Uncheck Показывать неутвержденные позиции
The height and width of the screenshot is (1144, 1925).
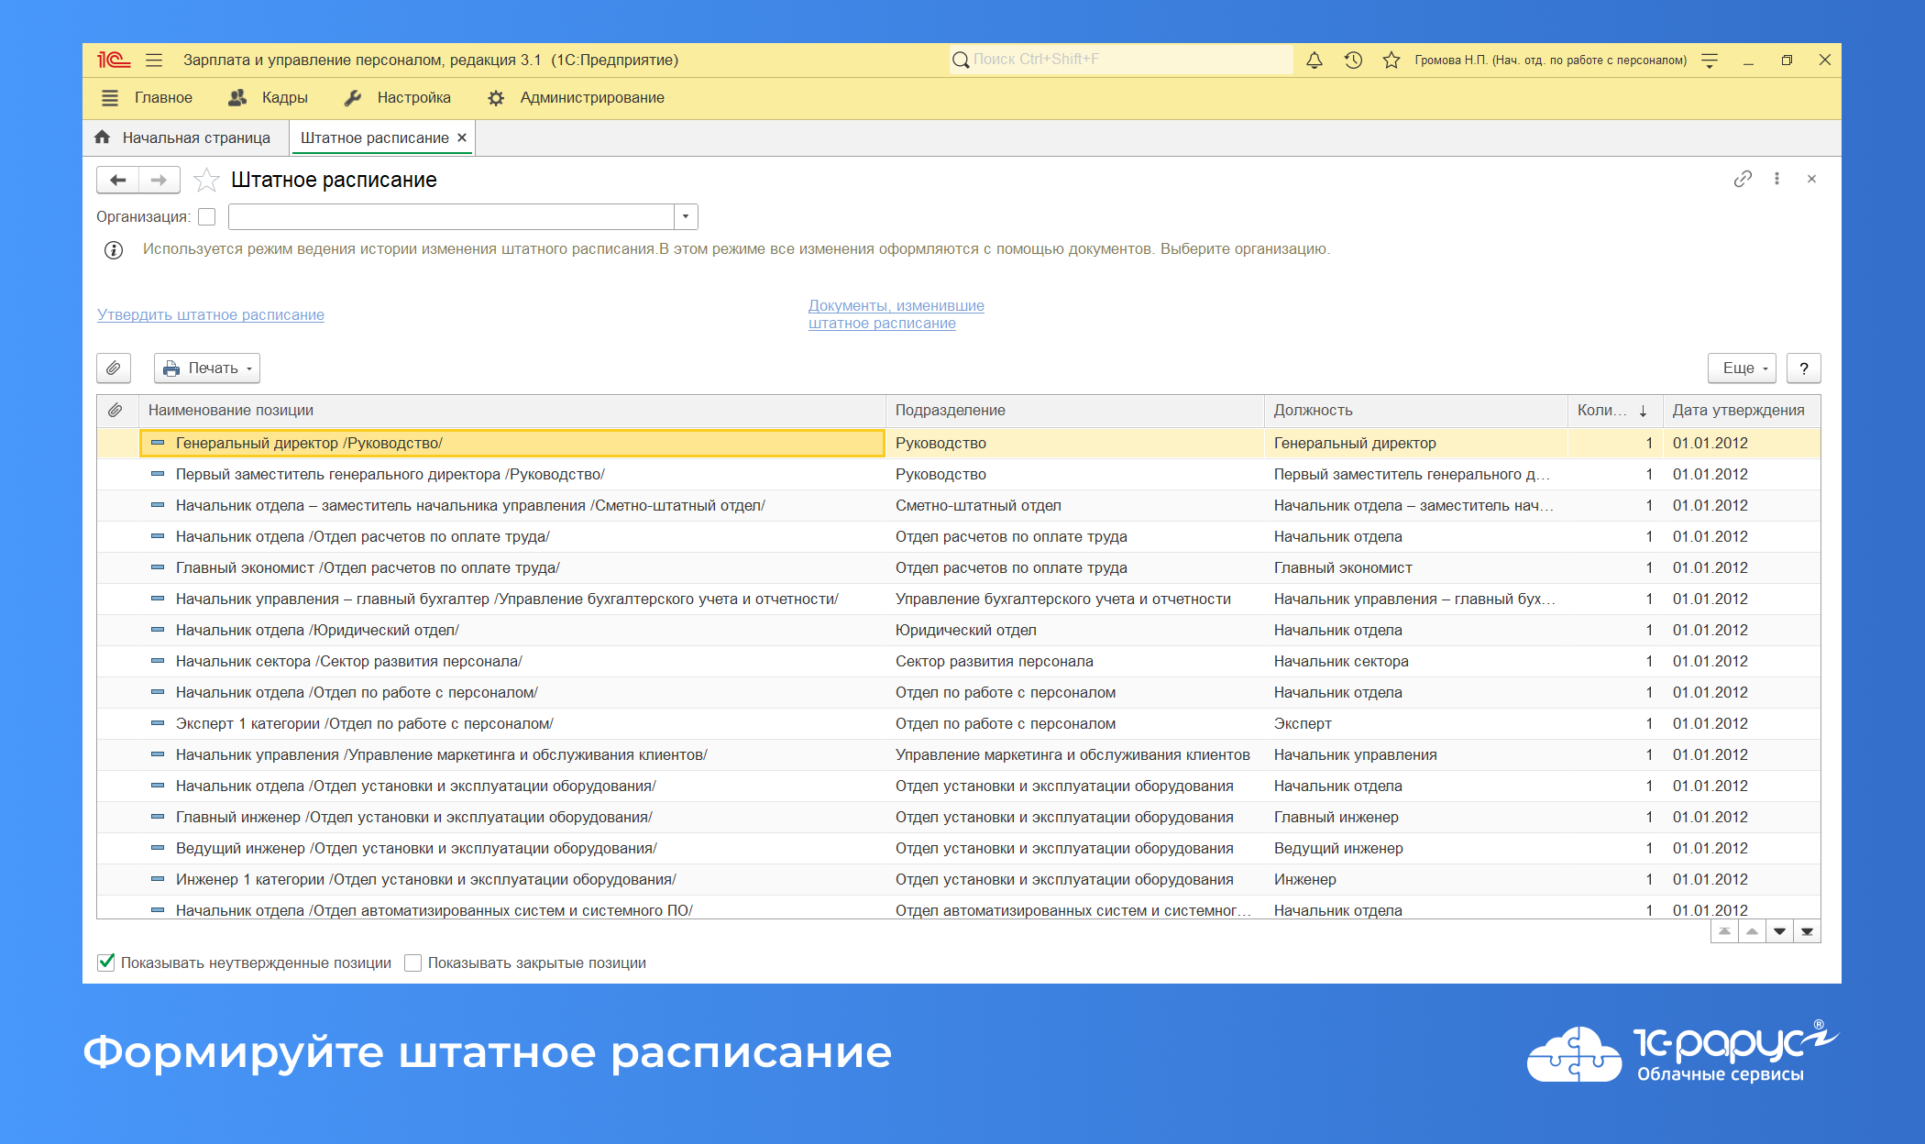tap(105, 962)
